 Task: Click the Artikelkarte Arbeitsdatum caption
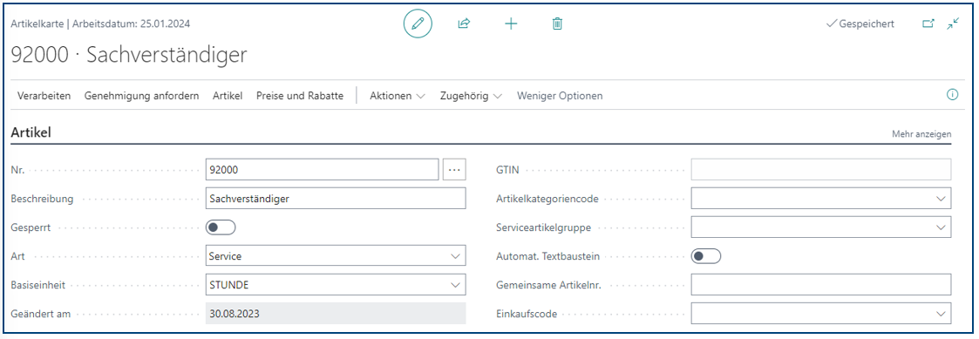pos(100,24)
